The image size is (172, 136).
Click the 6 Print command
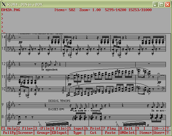[x=93, y=128]
